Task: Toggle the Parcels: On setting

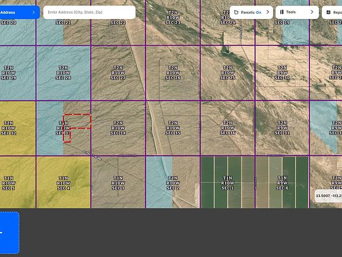Action: pos(251,12)
